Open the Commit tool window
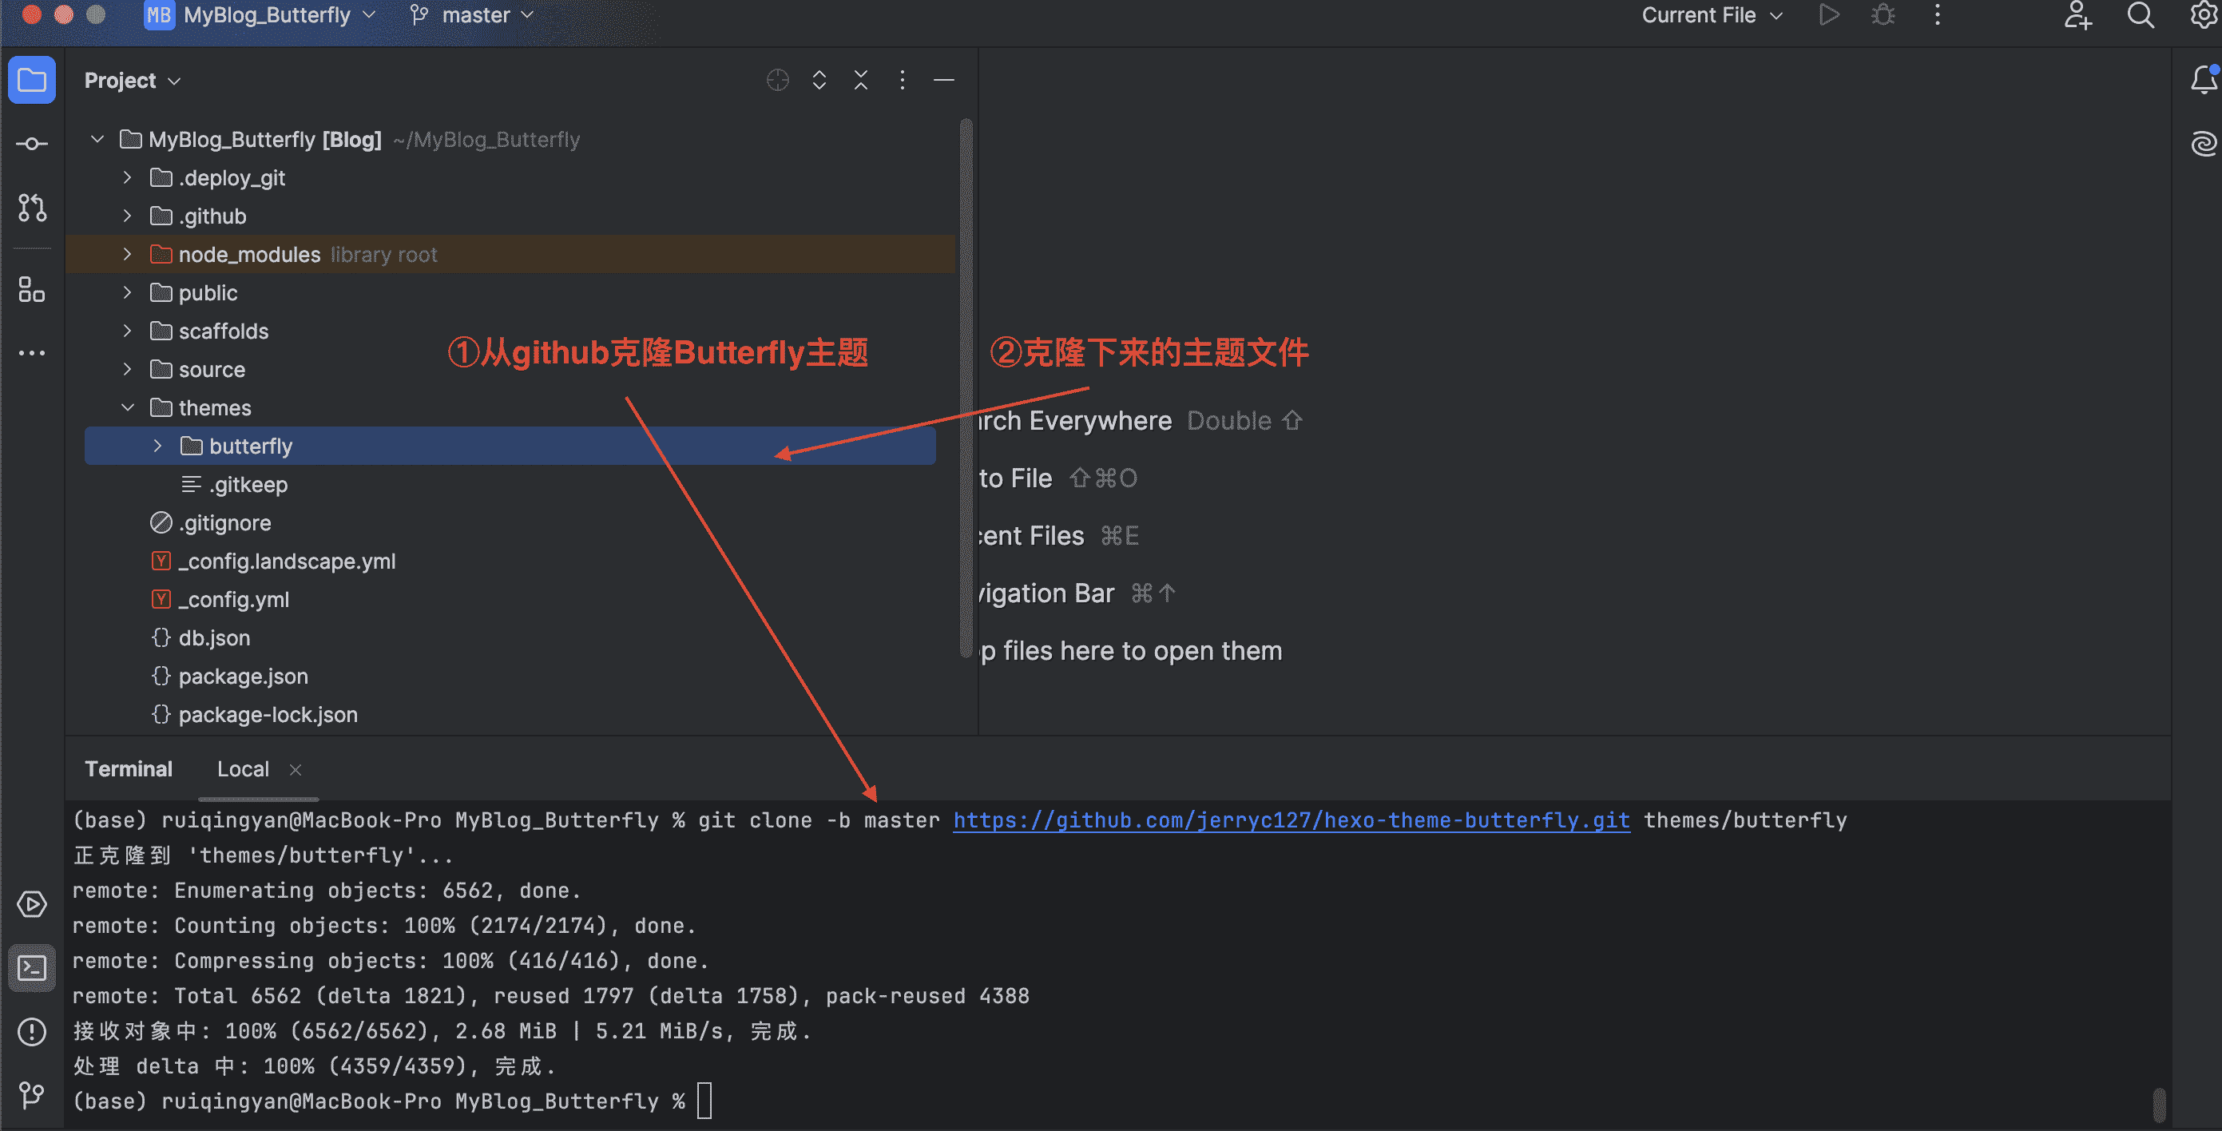Image resolution: width=2222 pixels, height=1131 pixels. pos(32,143)
